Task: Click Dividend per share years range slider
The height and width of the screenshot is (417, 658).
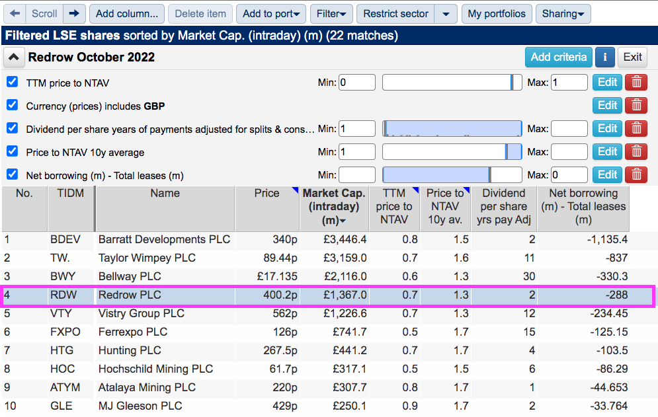Action: coord(452,128)
